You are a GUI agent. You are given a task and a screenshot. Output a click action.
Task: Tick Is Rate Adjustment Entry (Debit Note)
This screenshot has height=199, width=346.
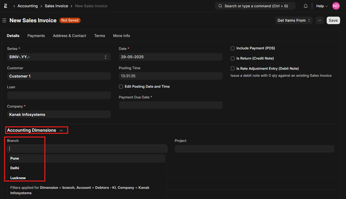pyautogui.click(x=233, y=69)
